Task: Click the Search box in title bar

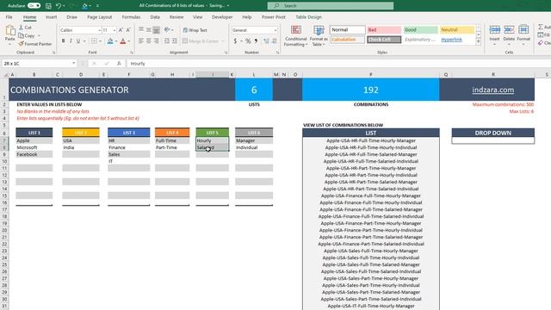Action: point(331,6)
